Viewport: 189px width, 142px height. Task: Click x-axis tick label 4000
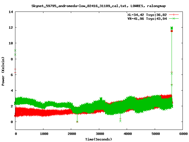[128, 134]
